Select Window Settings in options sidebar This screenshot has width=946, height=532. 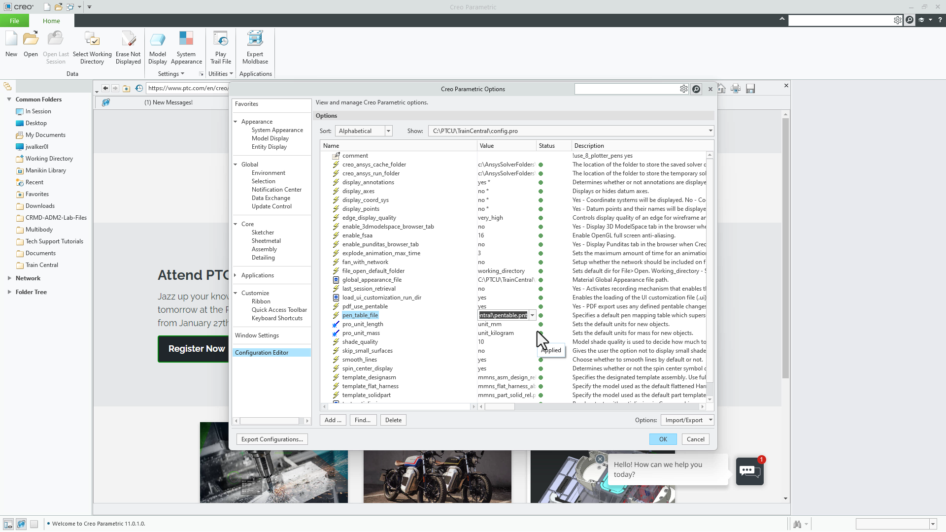[x=257, y=335]
